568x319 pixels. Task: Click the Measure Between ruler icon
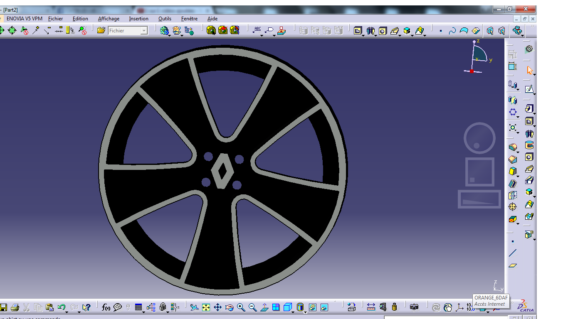371,307
